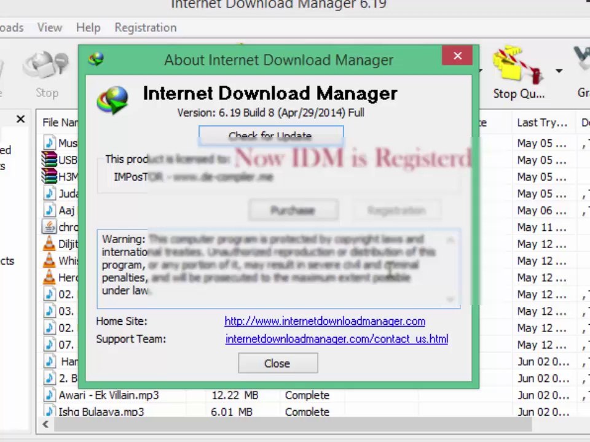Click Complete status for Awari - Ek Villain.mp3
The height and width of the screenshot is (442, 590).
pyautogui.click(x=307, y=395)
